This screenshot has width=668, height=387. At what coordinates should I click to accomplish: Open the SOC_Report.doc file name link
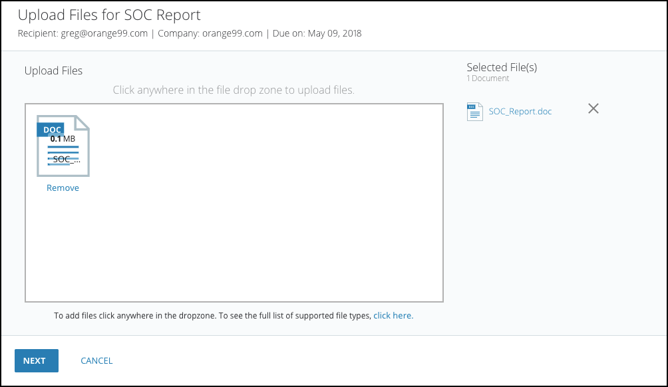click(520, 112)
